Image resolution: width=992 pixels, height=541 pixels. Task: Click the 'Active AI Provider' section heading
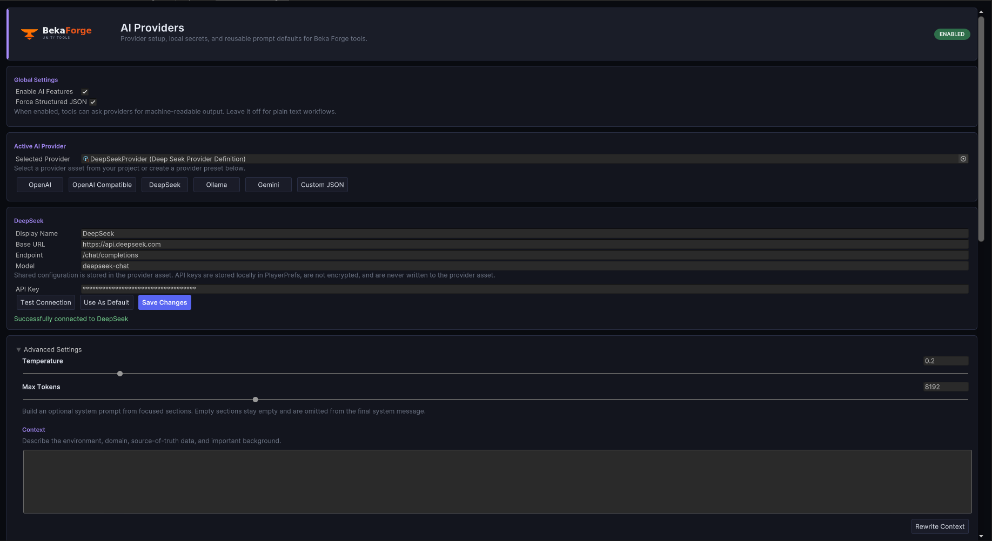coord(40,146)
